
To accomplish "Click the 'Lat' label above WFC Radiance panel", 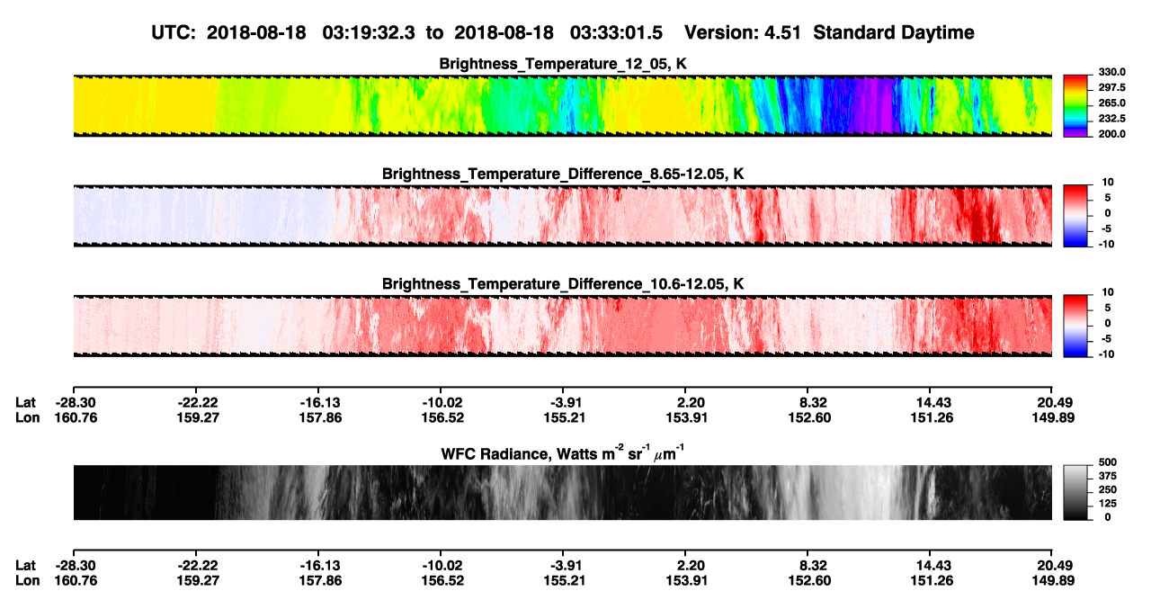I will (25, 402).
